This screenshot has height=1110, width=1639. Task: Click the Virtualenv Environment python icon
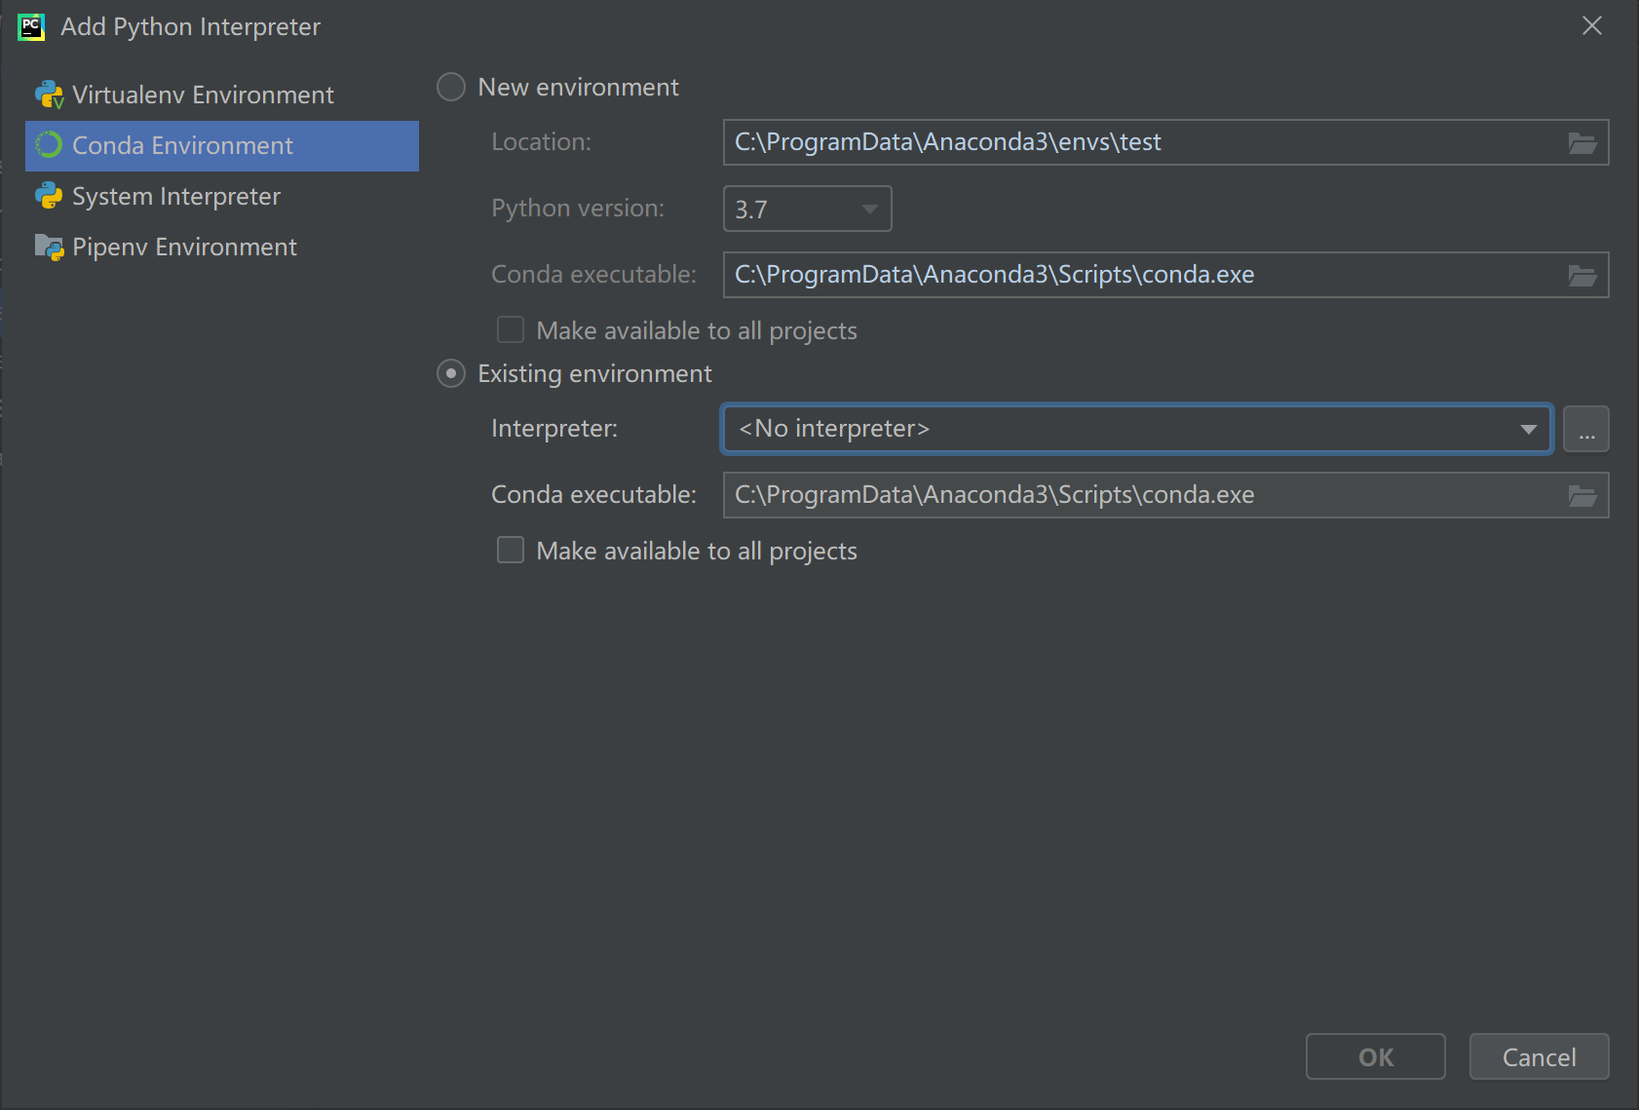point(49,95)
